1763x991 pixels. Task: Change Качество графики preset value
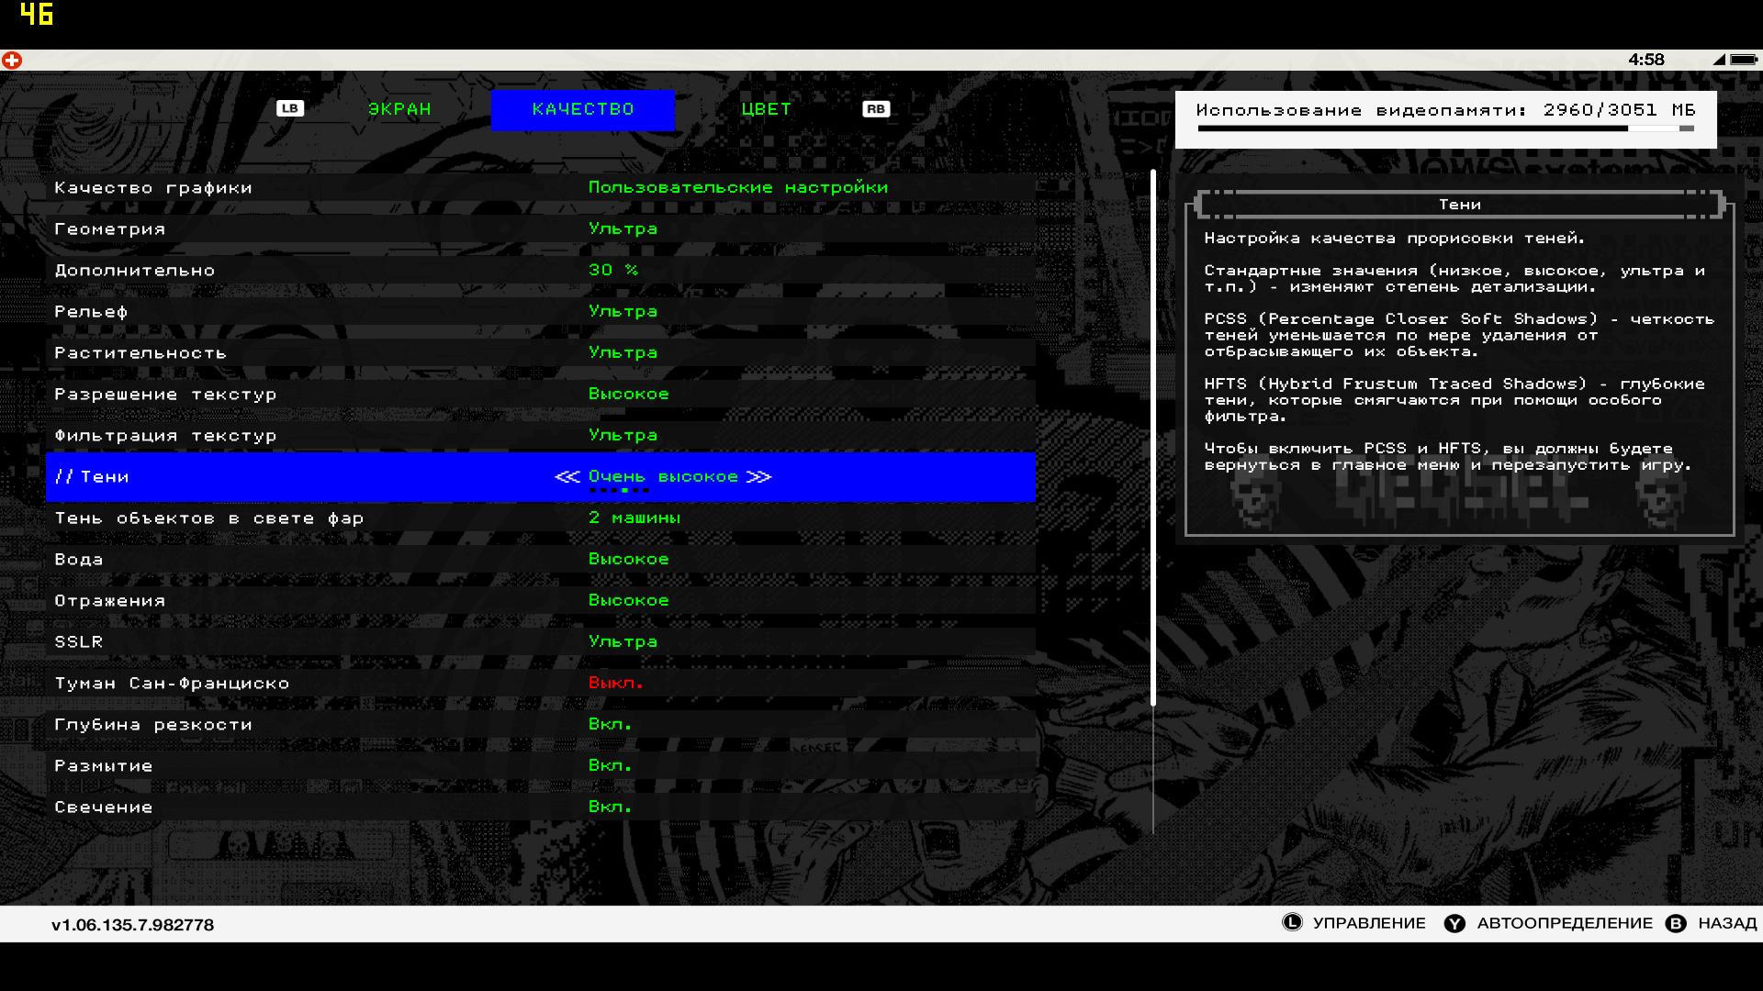click(x=737, y=187)
